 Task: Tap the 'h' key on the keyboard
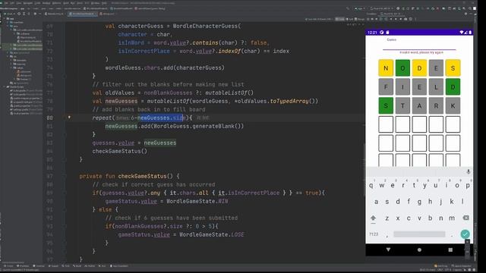431,202
